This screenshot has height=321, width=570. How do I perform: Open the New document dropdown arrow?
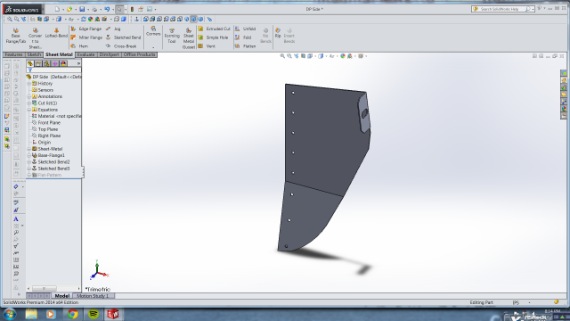click(x=62, y=10)
